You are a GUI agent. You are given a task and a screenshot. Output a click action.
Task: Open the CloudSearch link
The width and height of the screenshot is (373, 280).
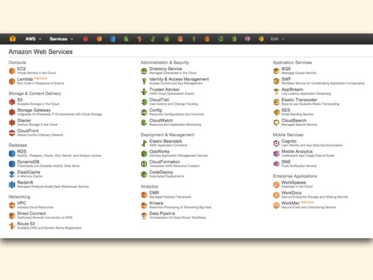(x=294, y=120)
